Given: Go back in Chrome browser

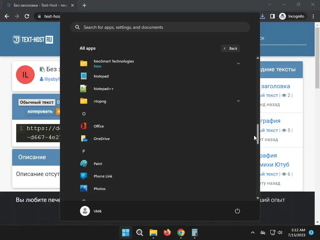Looking at the screenshot, I should tap(7, 16).
